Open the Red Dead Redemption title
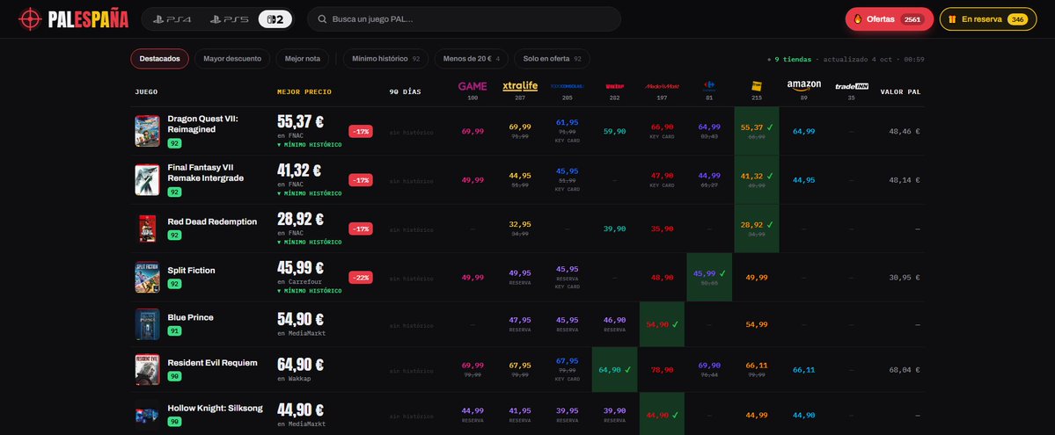1055x435 pixels. [x=212, y=221]
